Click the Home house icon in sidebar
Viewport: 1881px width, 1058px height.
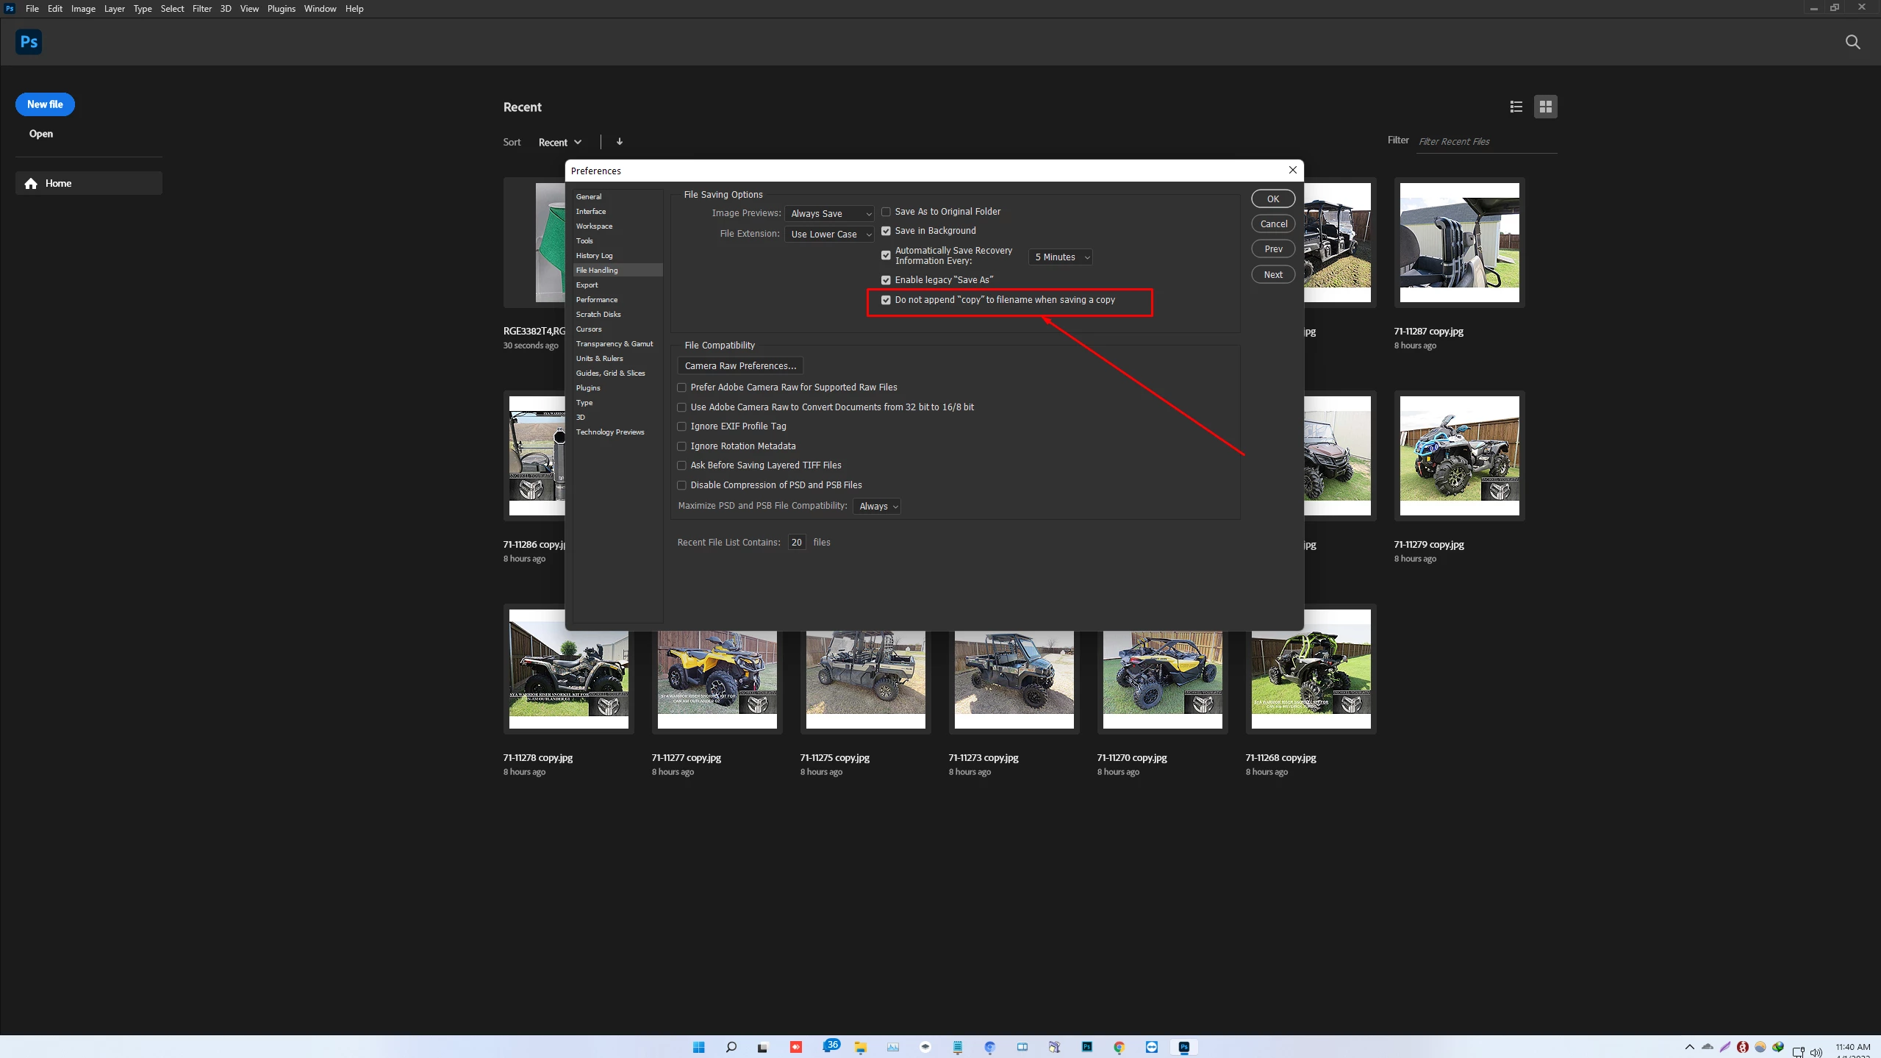tap(31, 184)
